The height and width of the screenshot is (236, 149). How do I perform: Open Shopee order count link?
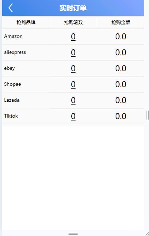point(73,84)
